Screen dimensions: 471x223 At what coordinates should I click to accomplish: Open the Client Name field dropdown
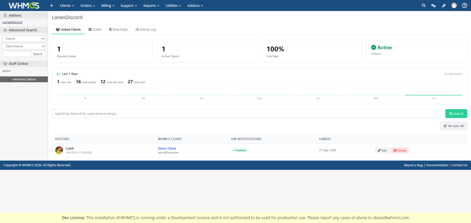24,46
